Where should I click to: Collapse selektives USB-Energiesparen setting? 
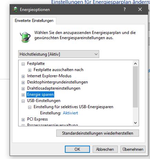pyautogui.click(x=30, y=107)
